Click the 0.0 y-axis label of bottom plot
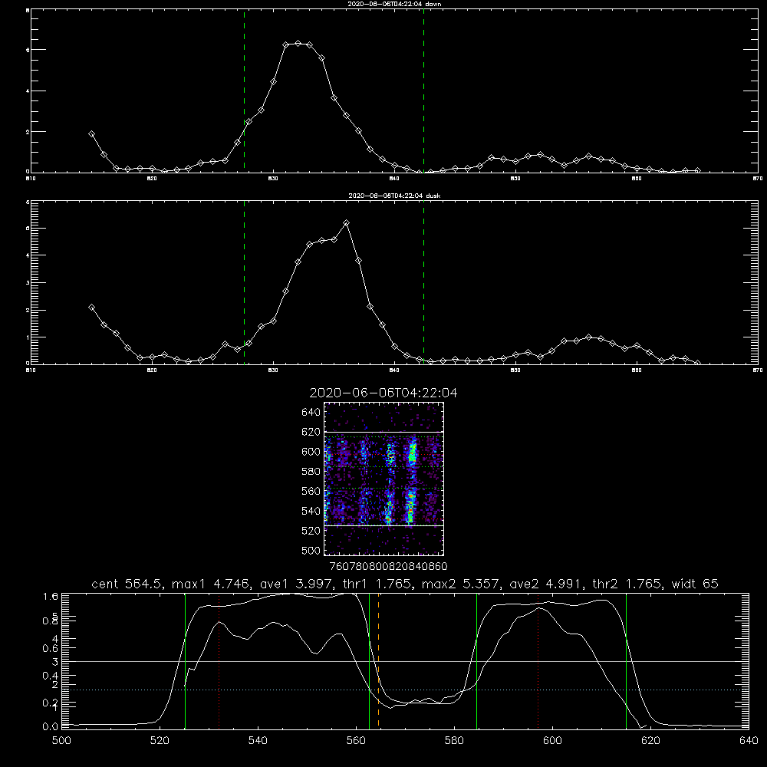 [51, 727]
